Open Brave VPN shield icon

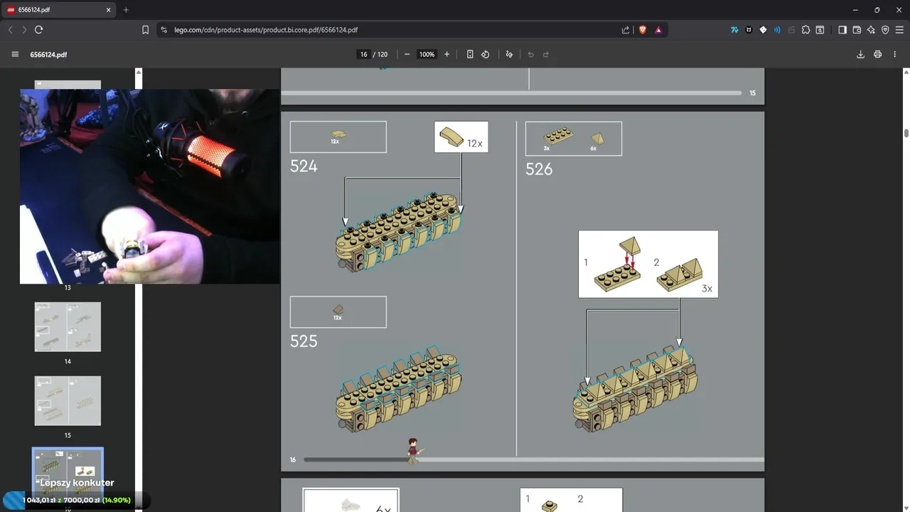[885, 30]
